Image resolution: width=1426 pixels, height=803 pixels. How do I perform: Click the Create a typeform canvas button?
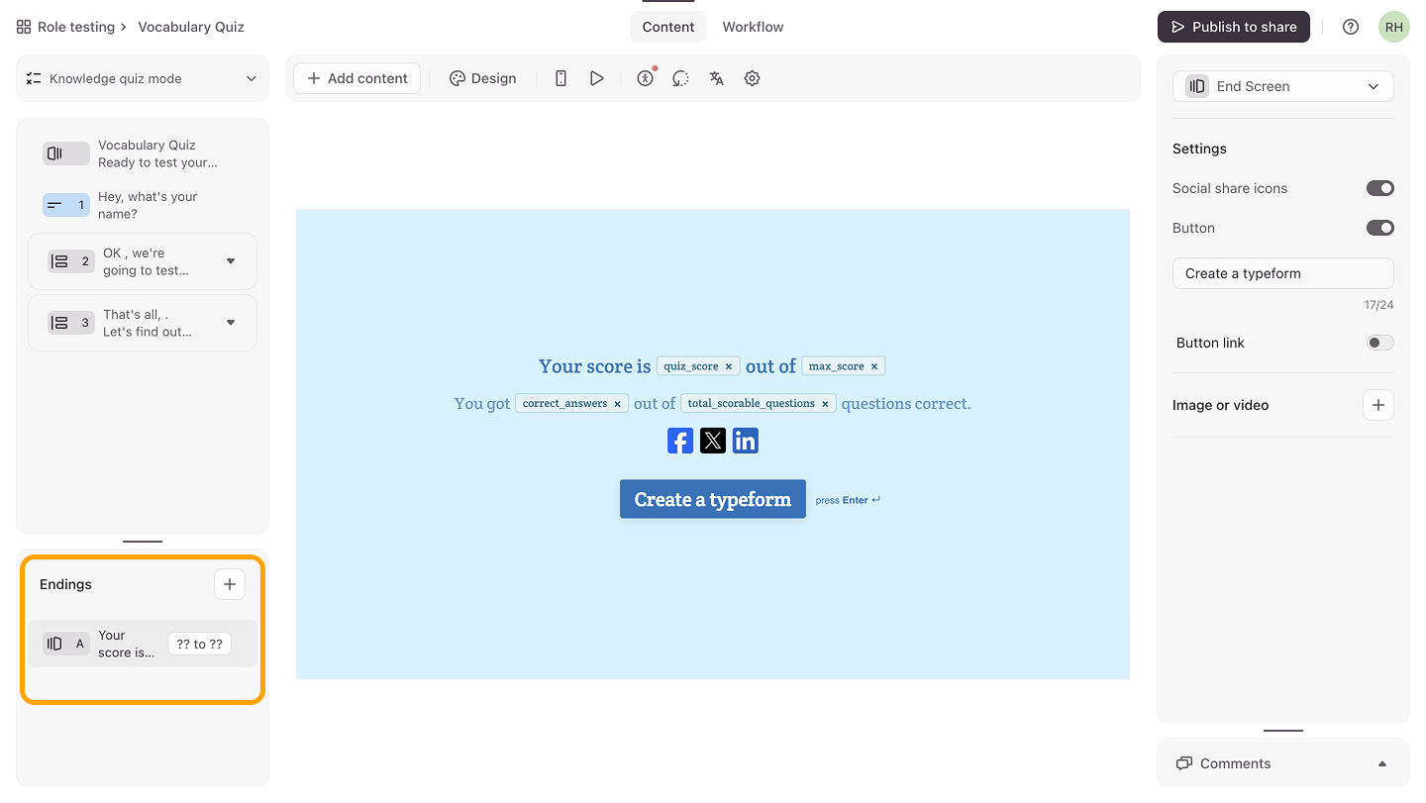(x=713, y=499)
